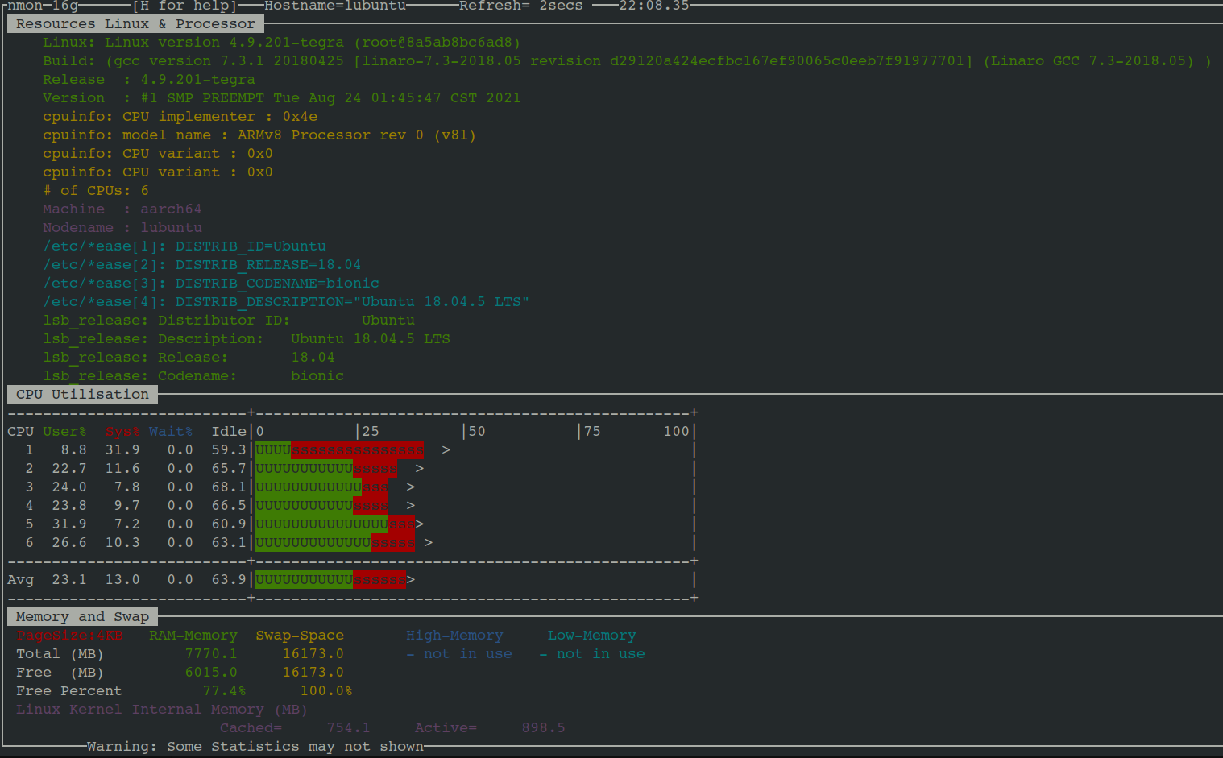The height and width of the screenshot is (758, 1223).
Task: Click the warning message at bottom
Action: [x=255, y=747]
